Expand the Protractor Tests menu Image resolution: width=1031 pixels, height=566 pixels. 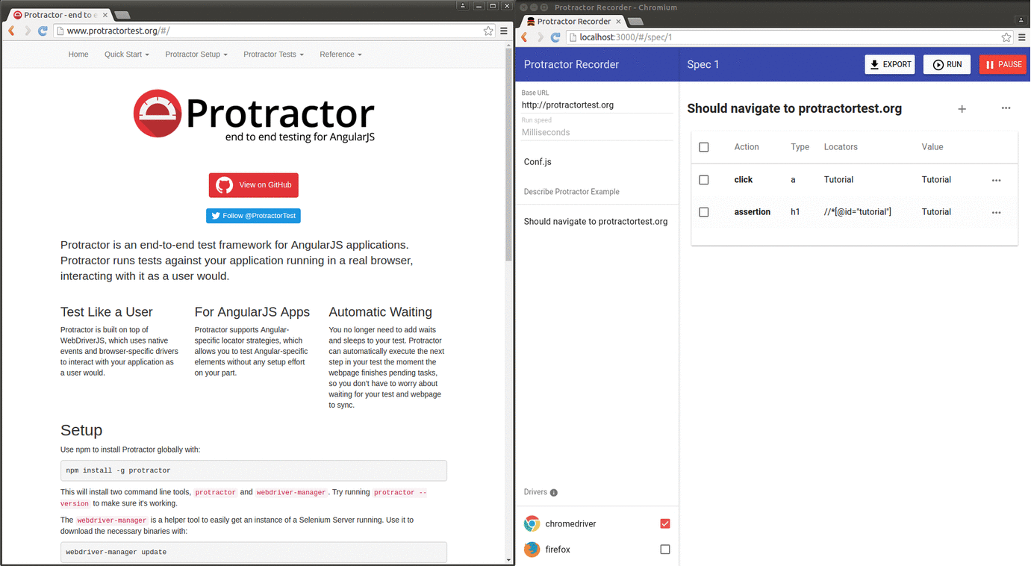[x=273, y=54]
